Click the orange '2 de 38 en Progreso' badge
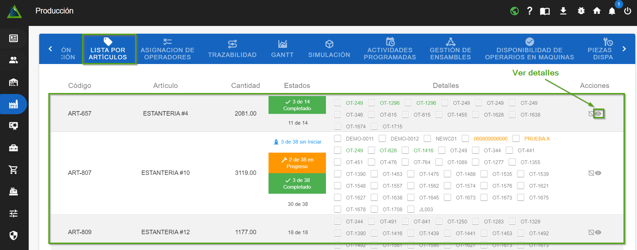The image size is (637, 250). click(x=297, y=163)
